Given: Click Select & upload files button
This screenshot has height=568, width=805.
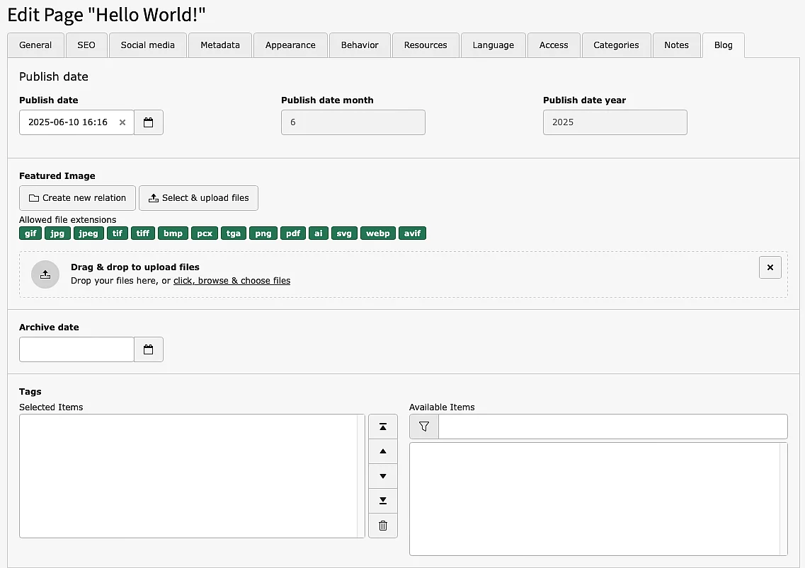Looking at the screenshot, I should (x=198, y=198).
